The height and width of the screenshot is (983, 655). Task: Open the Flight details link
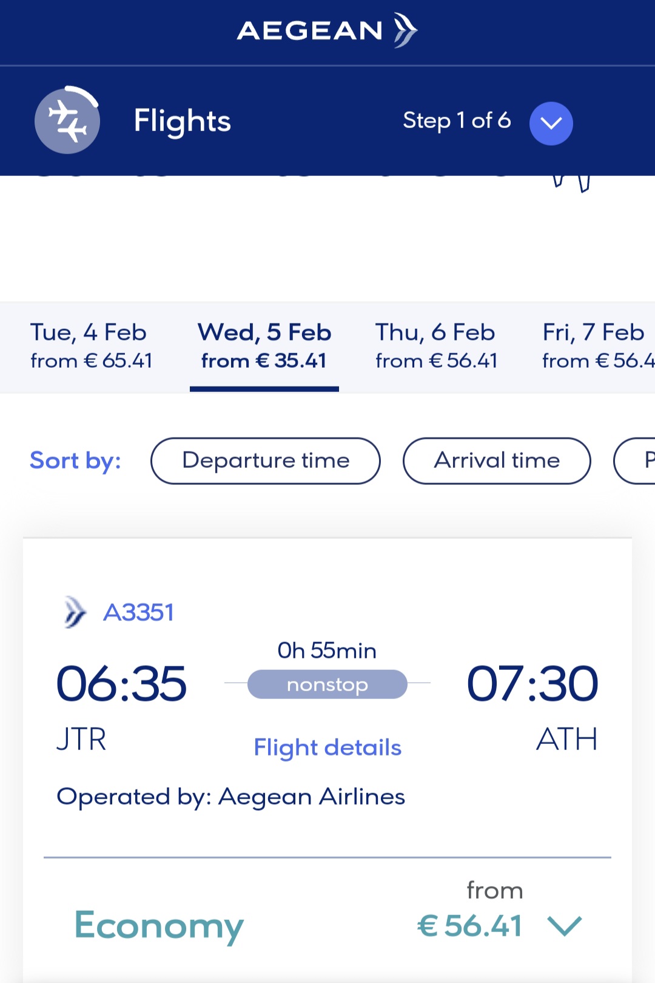(x=327, y=748)
